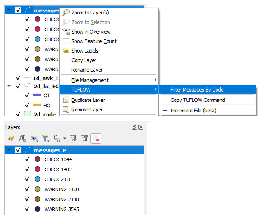Toggle Show Feature Count checkbox

point(66,41)
